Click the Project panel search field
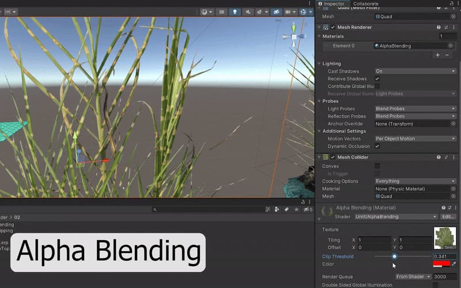 (x=208, y=209)
